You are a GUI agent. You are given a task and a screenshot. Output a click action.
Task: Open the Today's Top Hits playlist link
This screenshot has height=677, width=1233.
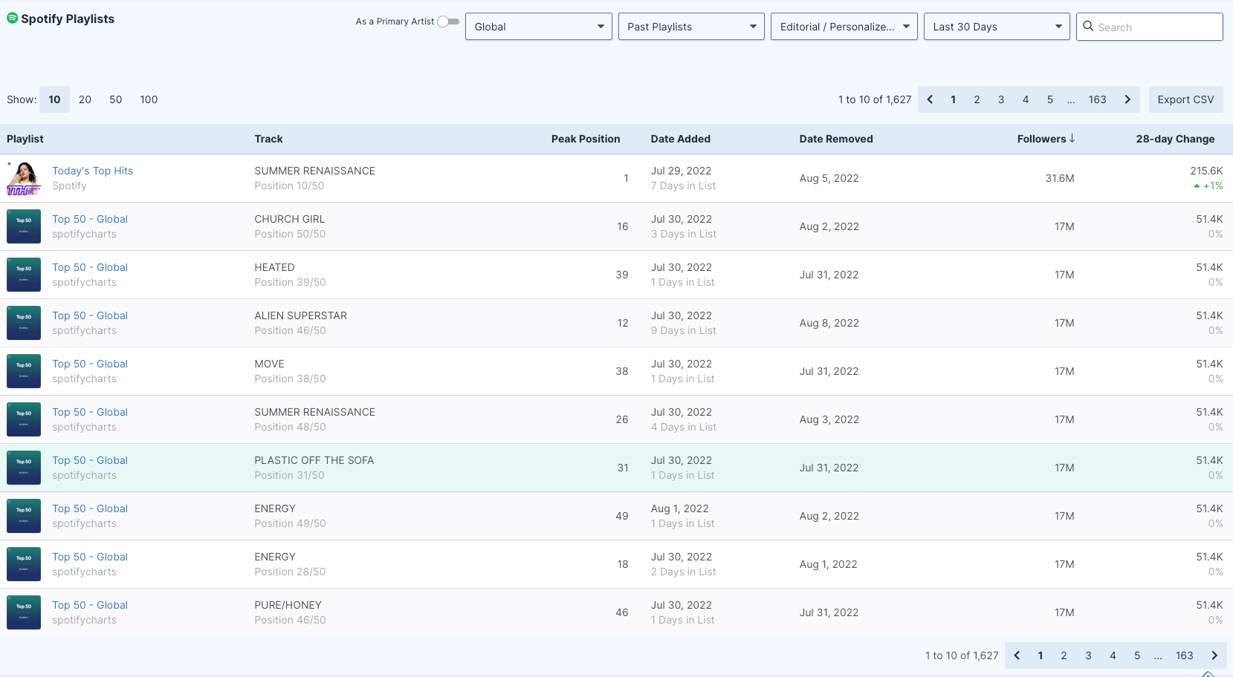pyautogui.click(x=92, y=171)
